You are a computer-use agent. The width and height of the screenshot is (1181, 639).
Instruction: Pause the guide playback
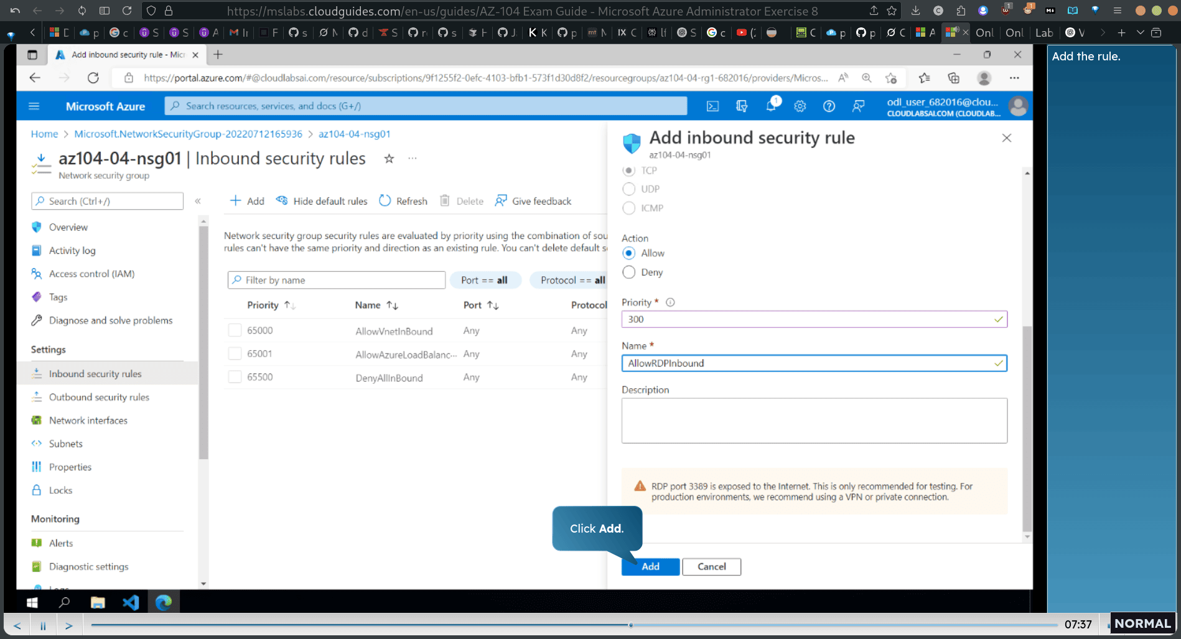[43, 625]
